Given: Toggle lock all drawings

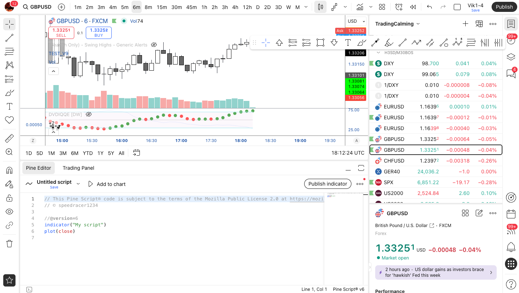Looking at the screenshot, I should click(9, 198).
